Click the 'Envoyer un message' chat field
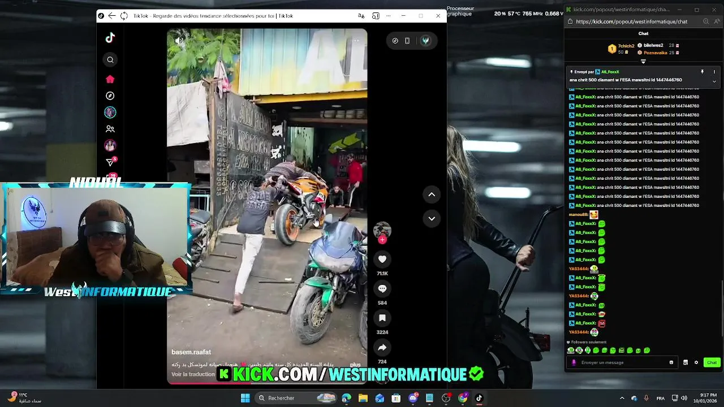Screen dimensions: 724x407 point(623,362)
